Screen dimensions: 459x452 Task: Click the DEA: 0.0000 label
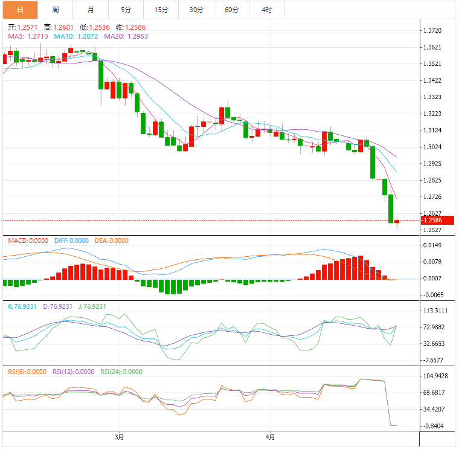[112, 241]
